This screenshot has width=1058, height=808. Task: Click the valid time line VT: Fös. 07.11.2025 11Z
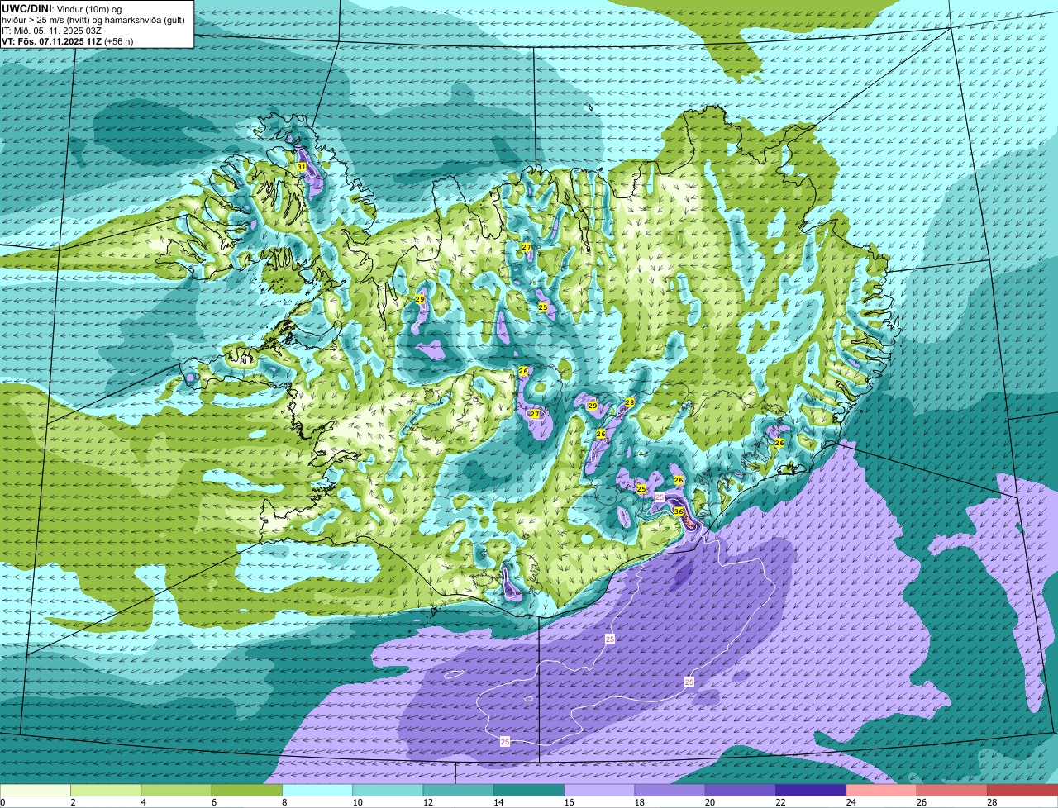coord(52,41)
